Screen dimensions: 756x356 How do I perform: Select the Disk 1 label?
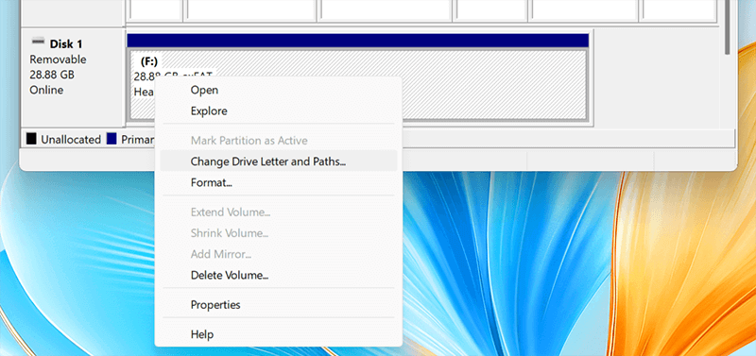coord(66,44)
